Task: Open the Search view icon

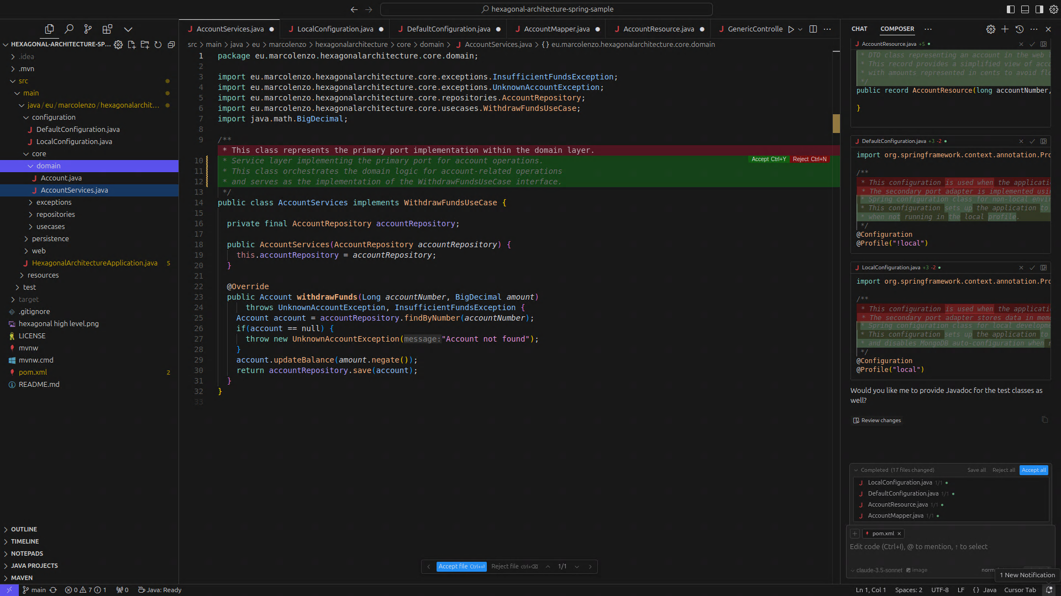Action: (x=69, y=29)
